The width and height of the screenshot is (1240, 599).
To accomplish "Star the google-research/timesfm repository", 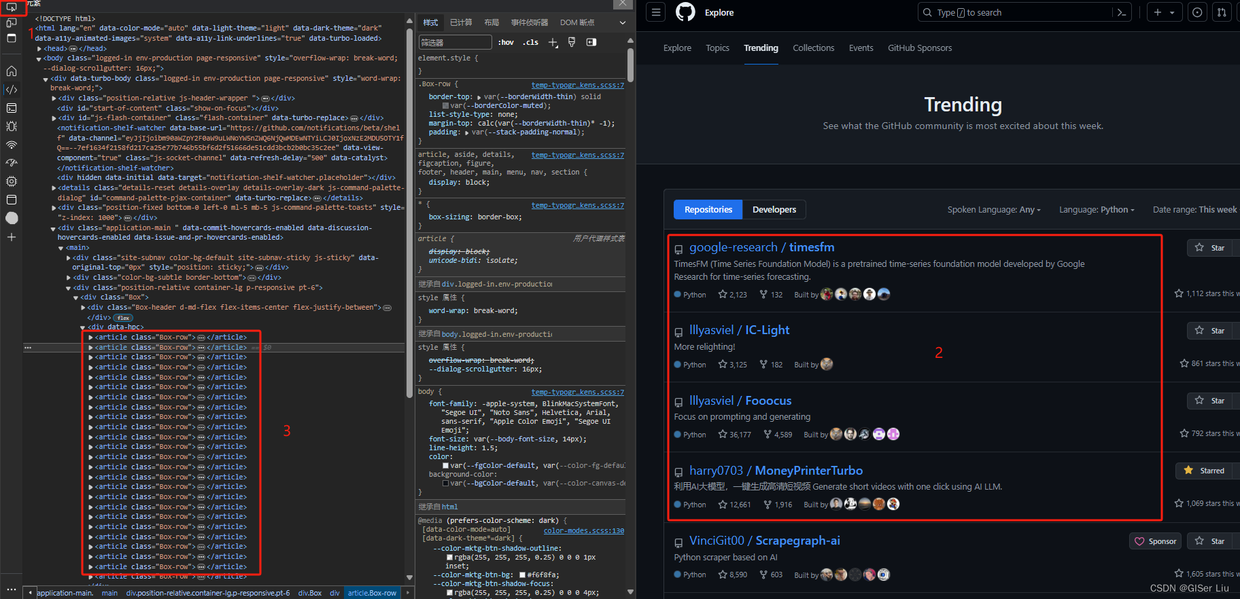I will click(x=1211, y=248).
